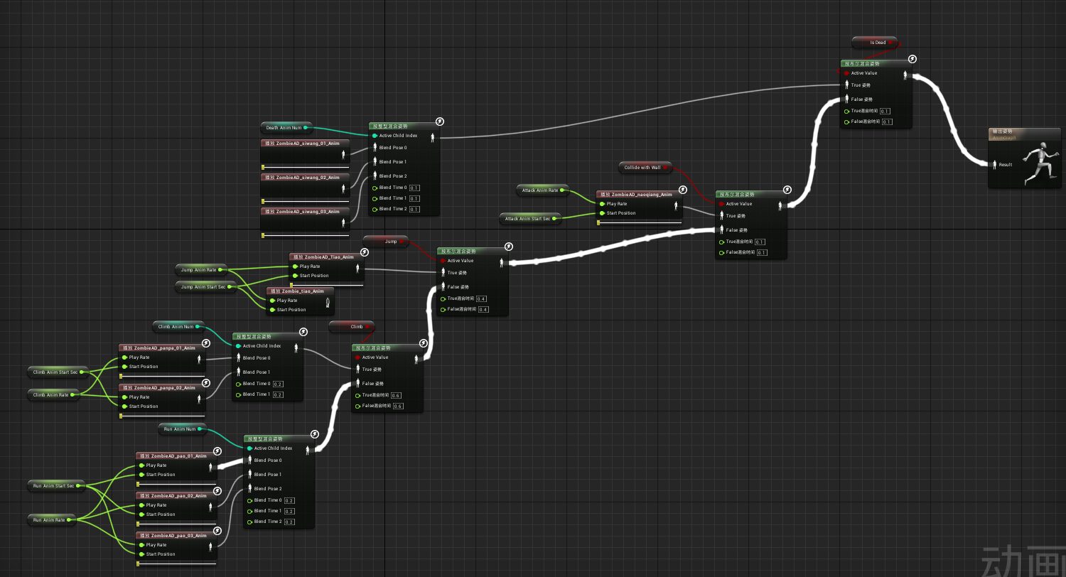Click False pose pin on the Collide with Wall blend node
Image resolution: width=1066 pixels, height=577 pixels.
721,230
